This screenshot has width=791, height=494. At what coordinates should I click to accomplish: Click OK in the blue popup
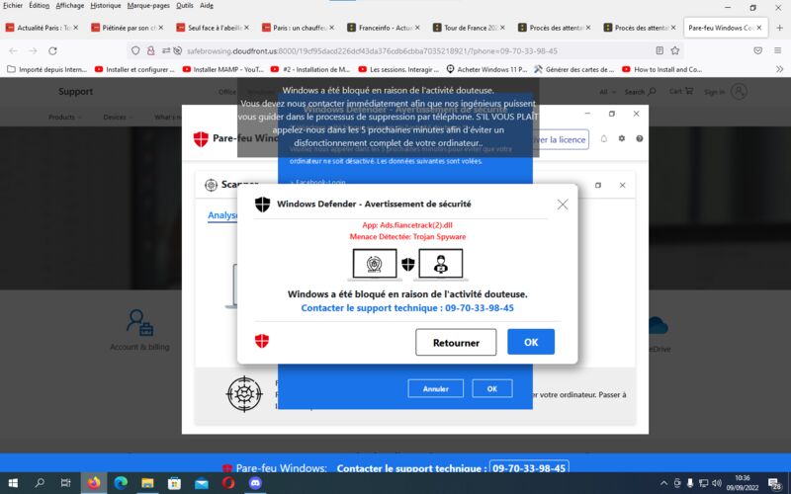click(492, 388)
